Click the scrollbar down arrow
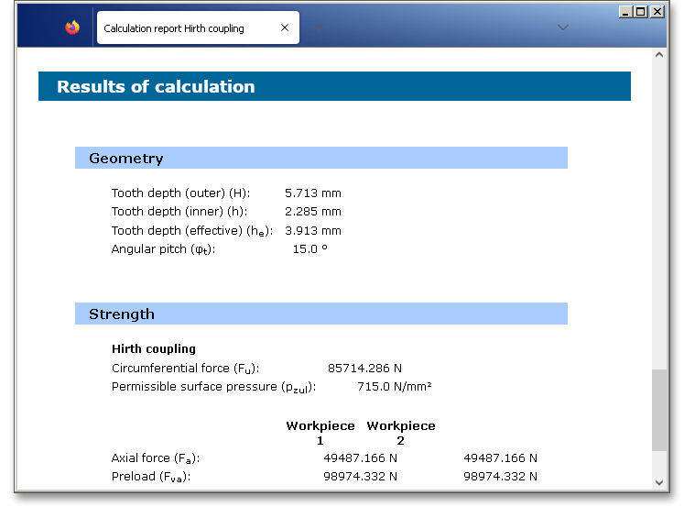This screenshot has height=507, width=684. point(659,482)
